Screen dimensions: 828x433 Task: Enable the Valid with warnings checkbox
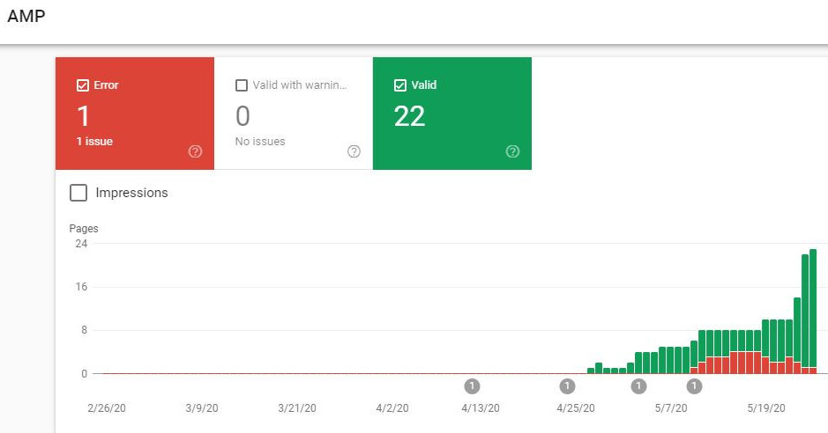click(242, 85)
